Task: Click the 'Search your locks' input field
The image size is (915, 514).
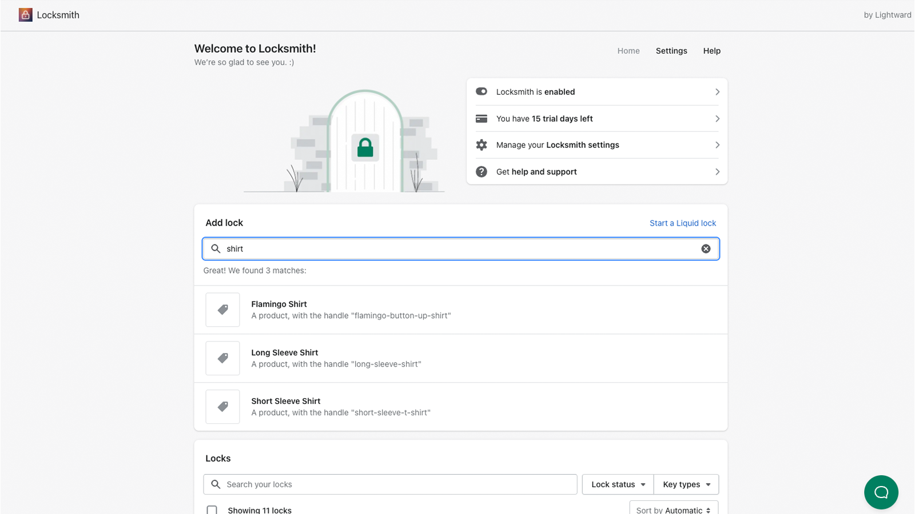Action: click(390, 484)
